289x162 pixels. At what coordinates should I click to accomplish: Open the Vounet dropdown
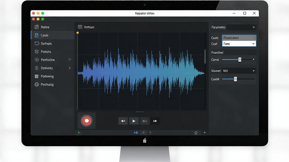click(x=239, y=71)
